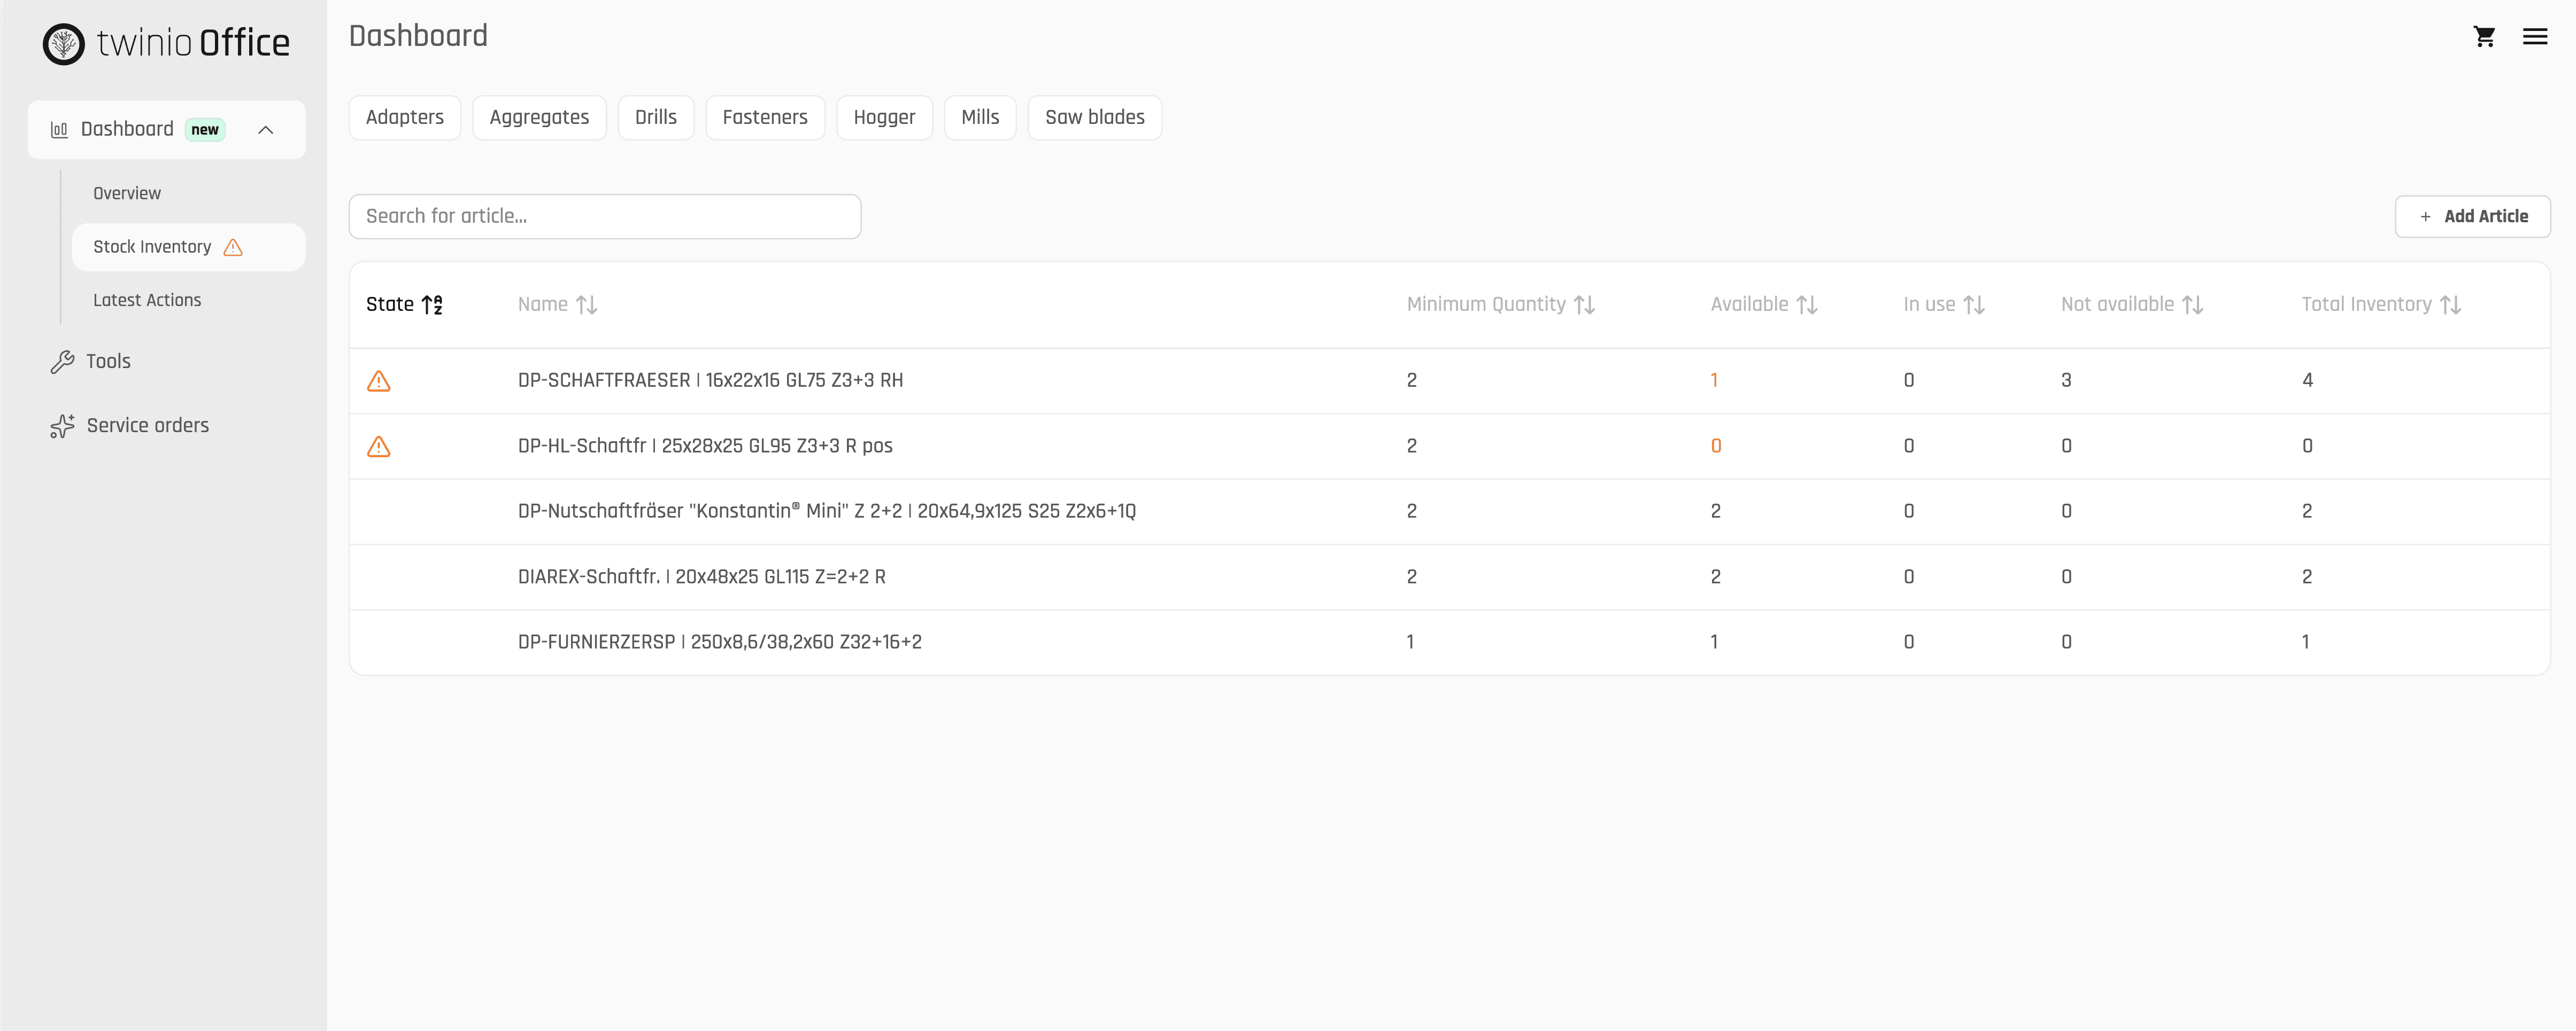Filter by Saw blades category

coord(1095,118)
